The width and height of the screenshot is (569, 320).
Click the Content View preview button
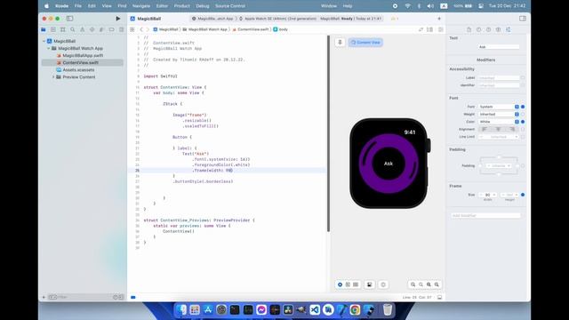pos(365,43)
